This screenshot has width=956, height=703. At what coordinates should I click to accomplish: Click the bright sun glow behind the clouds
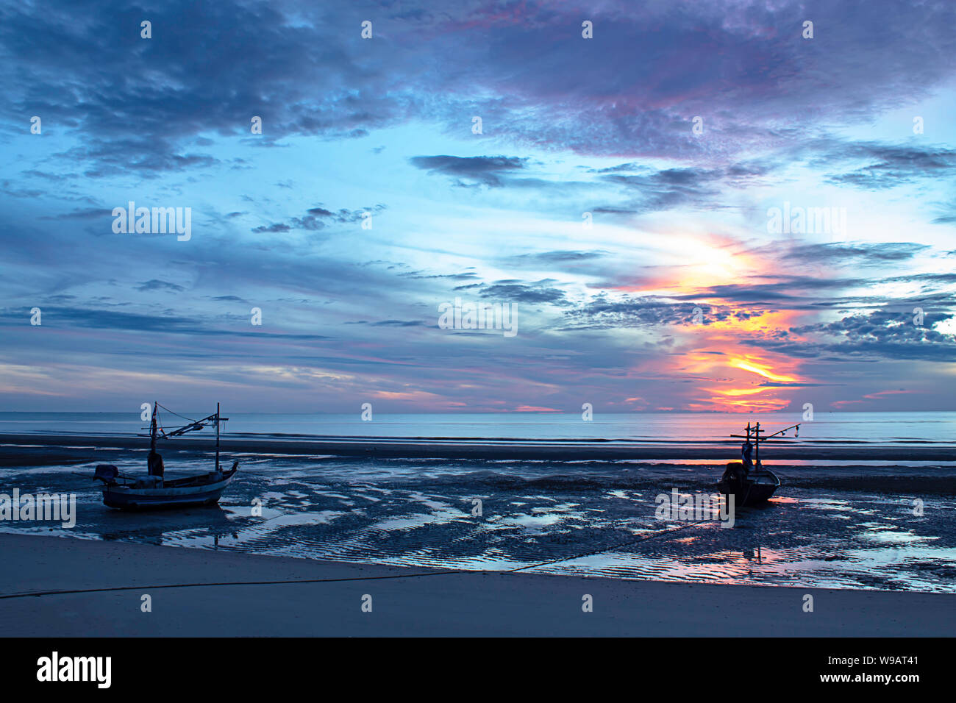click(710, 262)
